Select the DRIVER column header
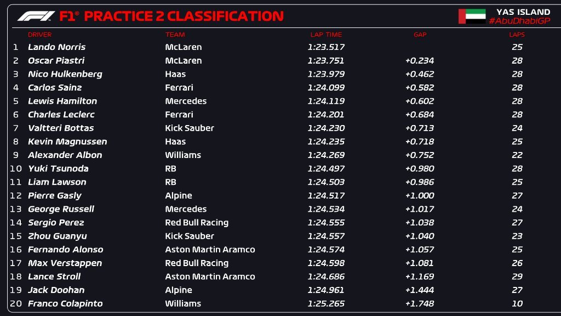The image size is (561, 316). [39, 35]
